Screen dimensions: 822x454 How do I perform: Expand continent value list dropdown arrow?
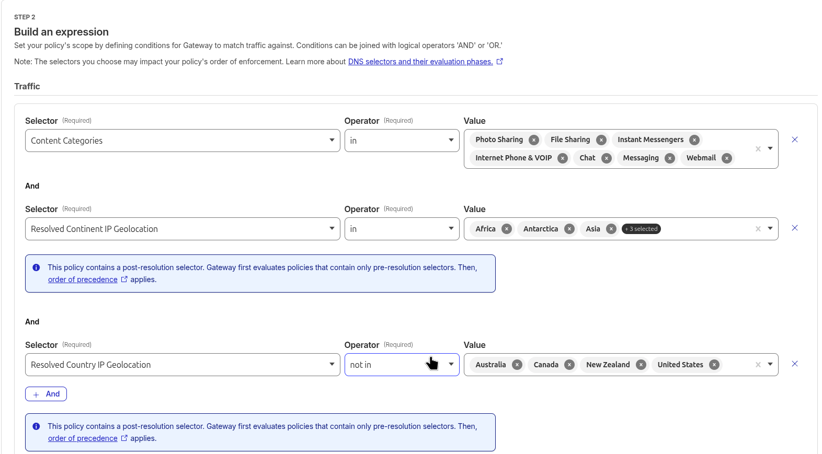pyautogui.click(x=770, y=229)
